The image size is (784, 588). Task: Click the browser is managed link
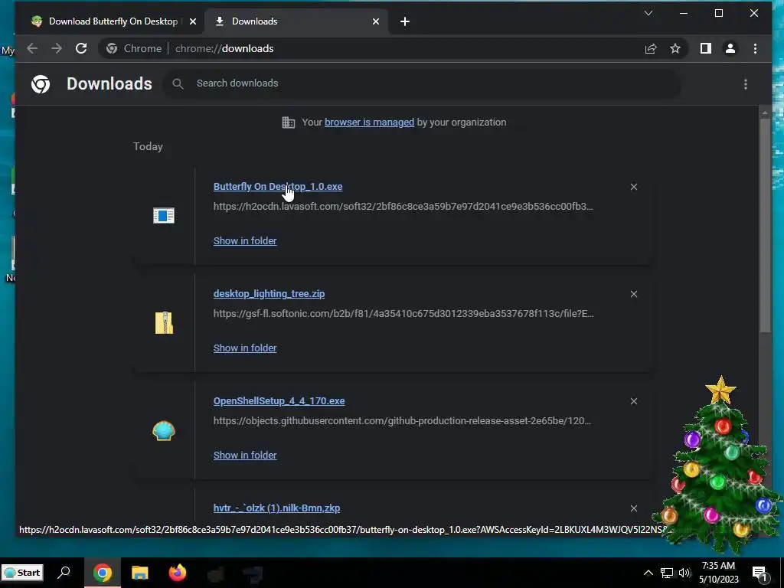click(x=370, y=122)
